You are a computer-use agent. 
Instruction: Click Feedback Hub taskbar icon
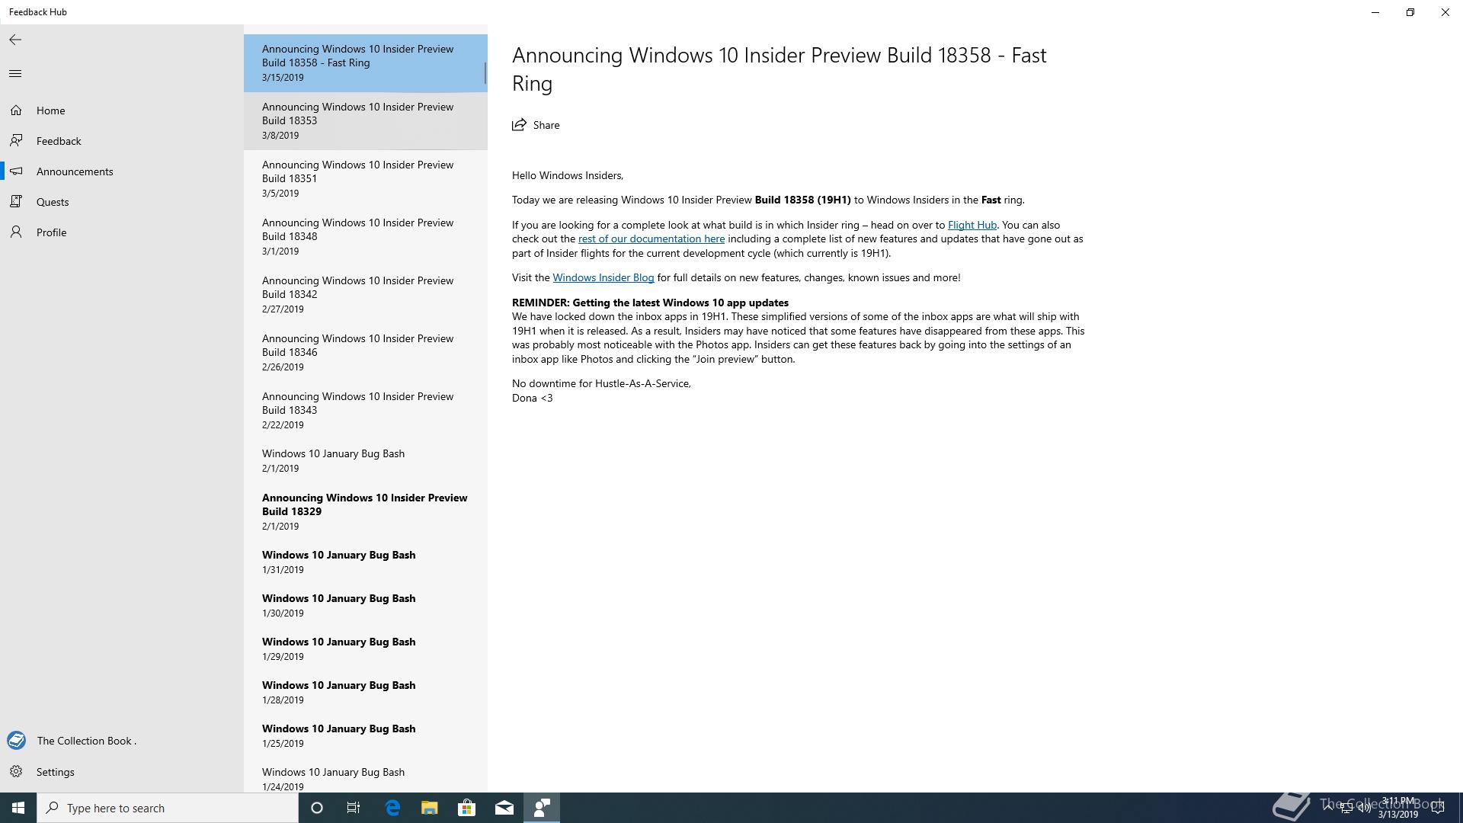coord(542,808)
